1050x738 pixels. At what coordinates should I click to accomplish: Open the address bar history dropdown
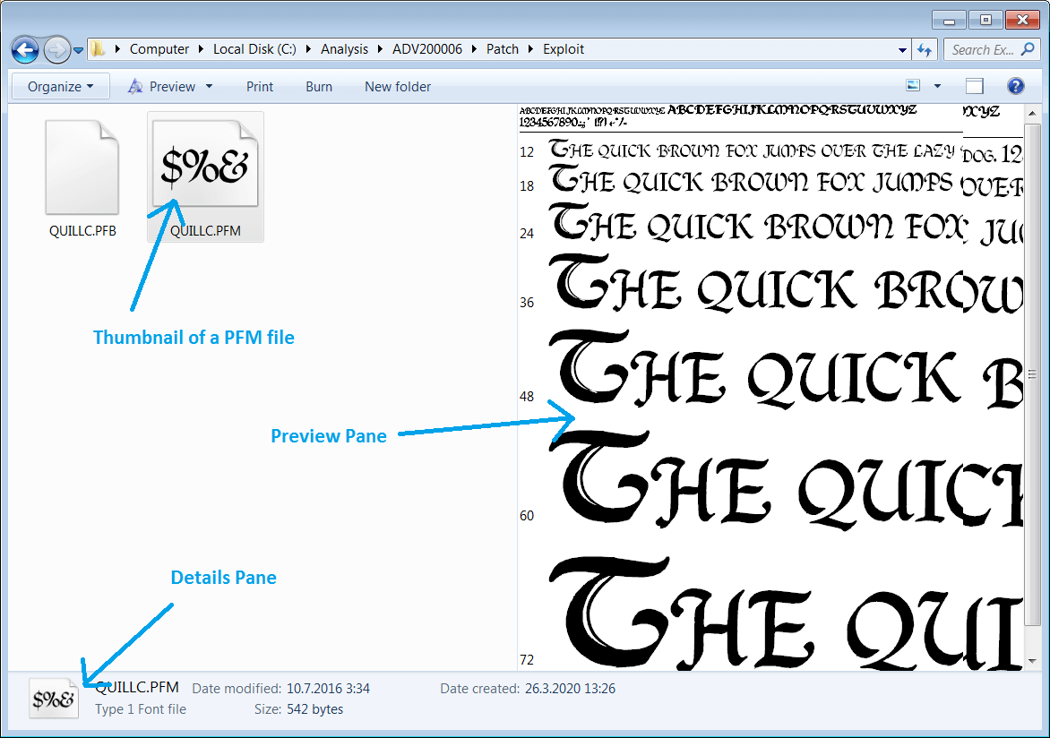pos(902,49)
